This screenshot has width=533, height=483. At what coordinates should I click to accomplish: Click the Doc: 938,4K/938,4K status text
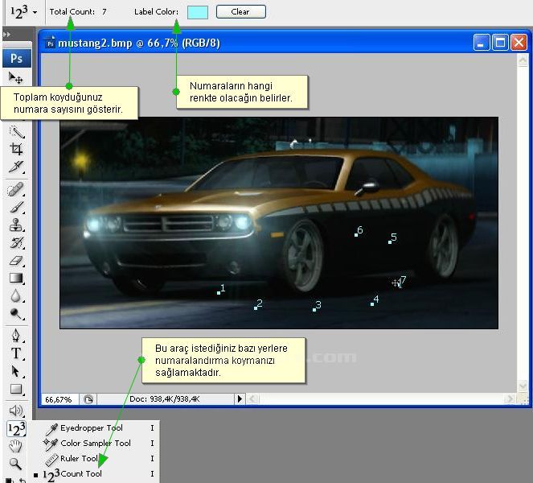point(165,399)
